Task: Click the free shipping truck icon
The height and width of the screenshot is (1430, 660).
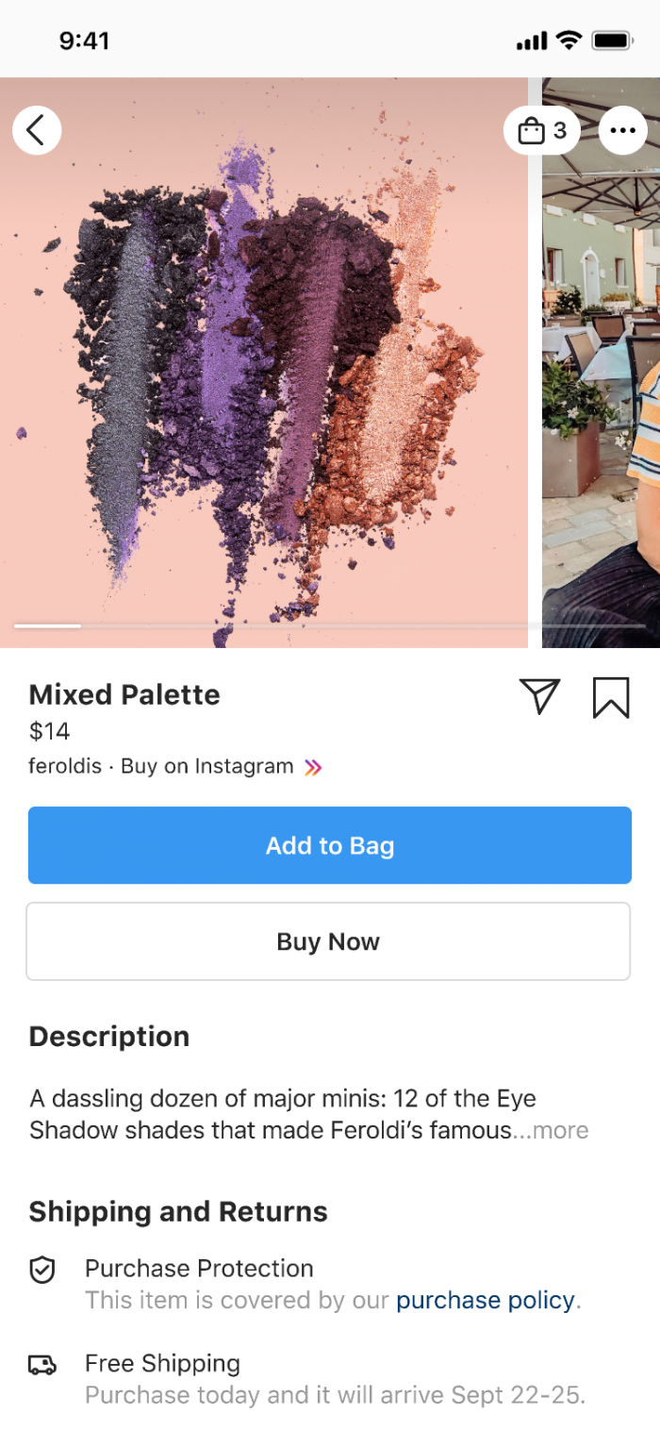Action: point(42,1365)
